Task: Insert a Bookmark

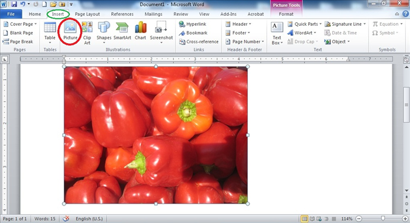Action: click(193, 33)
